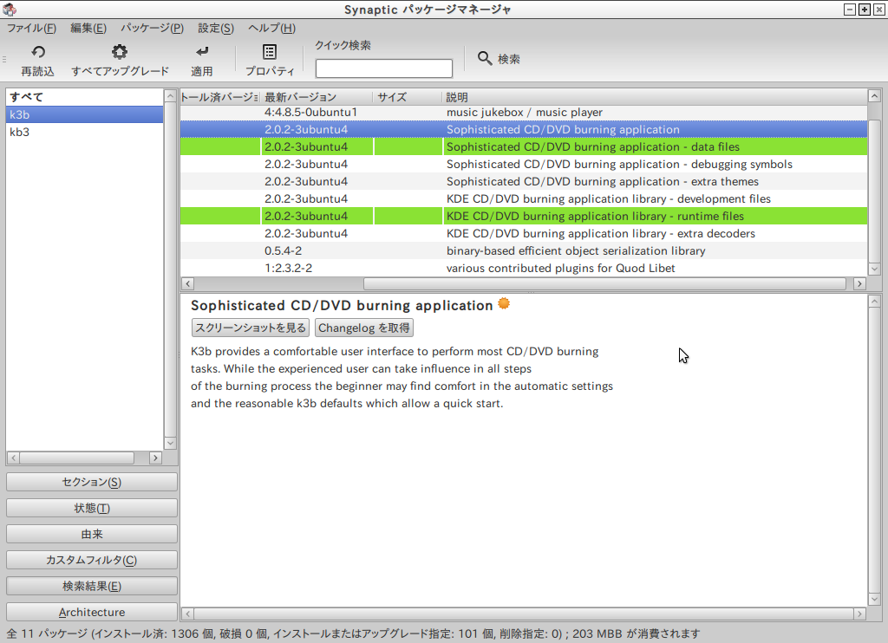The height and width of the screenshot is (643, 888).
Task: Open the ファイル(F) menu
Action: click(31, 29)
